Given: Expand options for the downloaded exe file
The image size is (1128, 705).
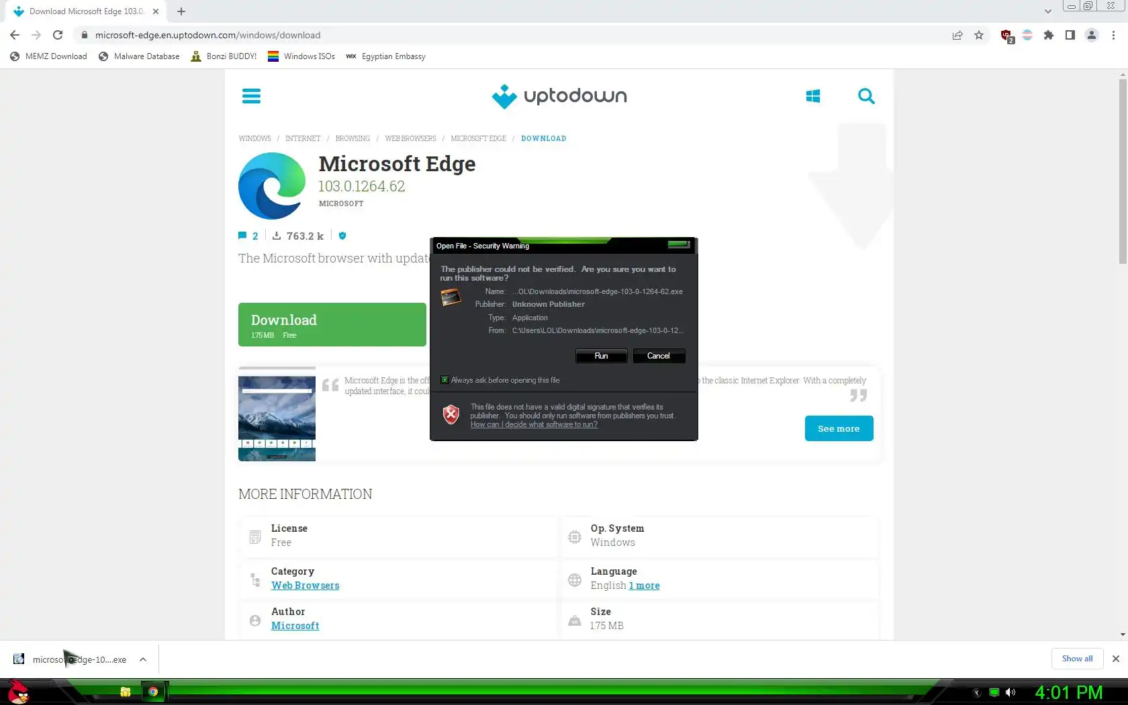Looking at the screenshot, I should 143,659.
